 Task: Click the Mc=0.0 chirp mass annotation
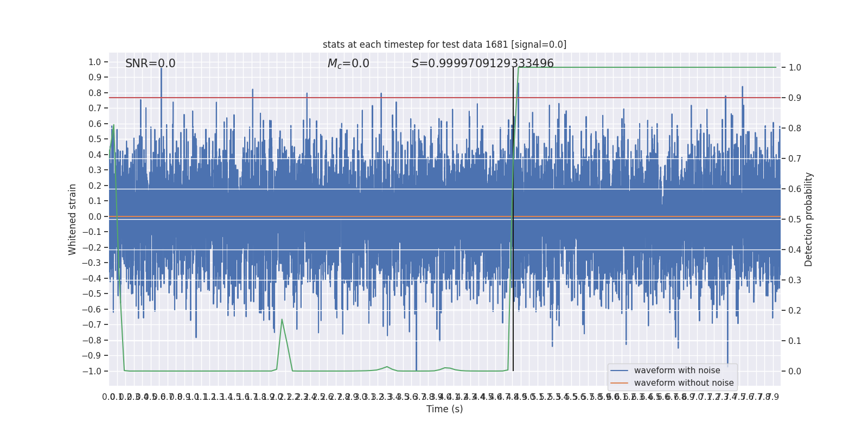[x=348, y=63]
